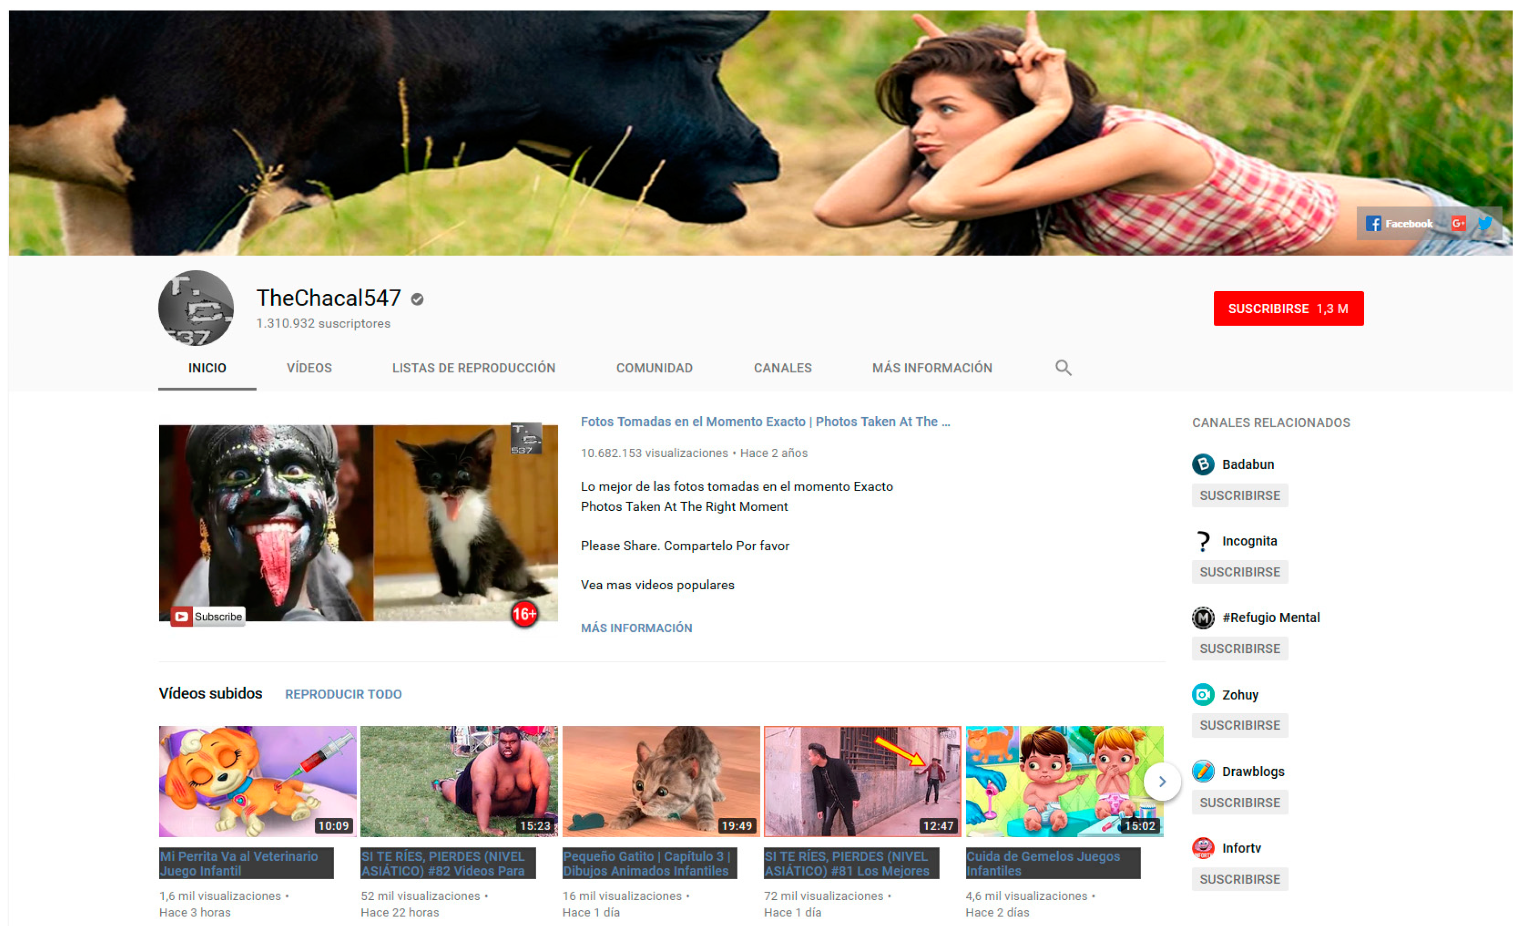Open the Twitter bird icon link

pos(1485,223)
